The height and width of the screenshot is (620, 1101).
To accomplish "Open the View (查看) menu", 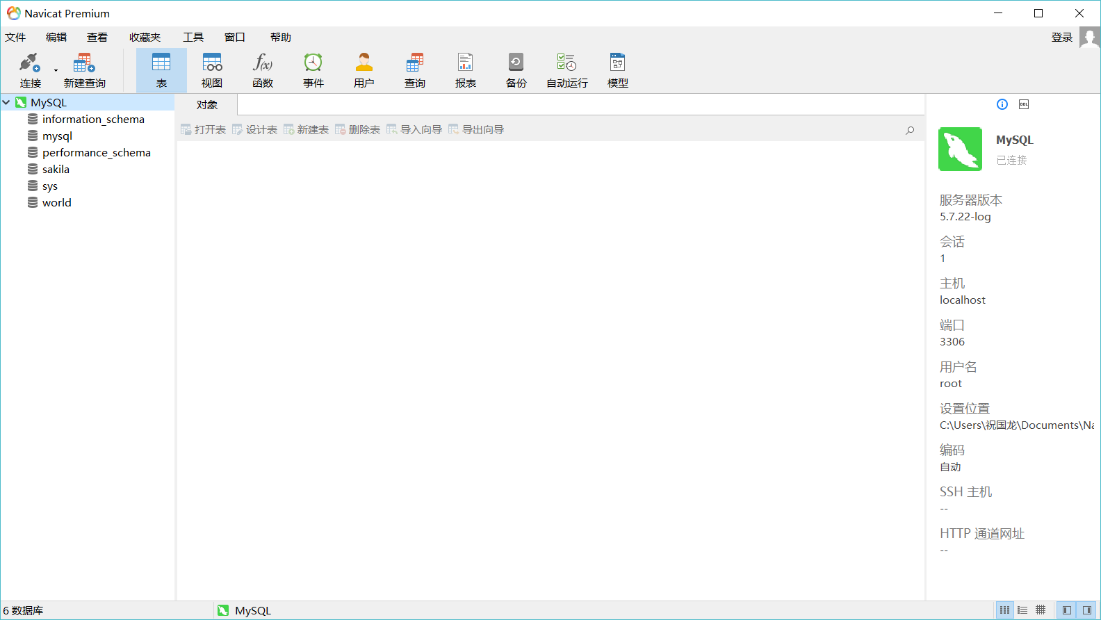I will pos(97,38).
